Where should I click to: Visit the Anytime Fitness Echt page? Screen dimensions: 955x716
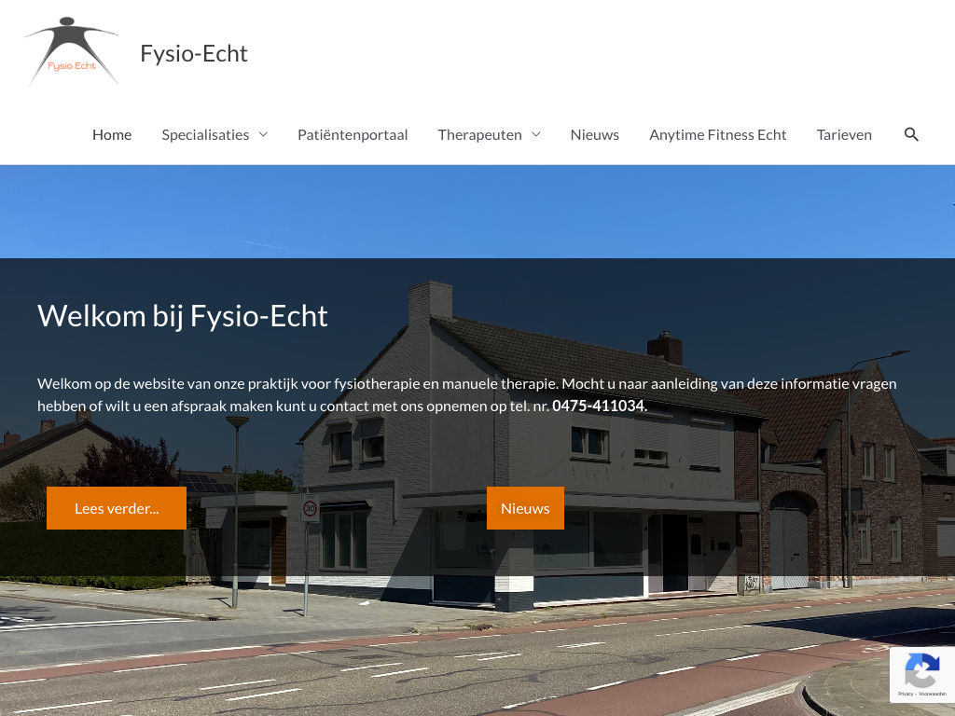717,134
